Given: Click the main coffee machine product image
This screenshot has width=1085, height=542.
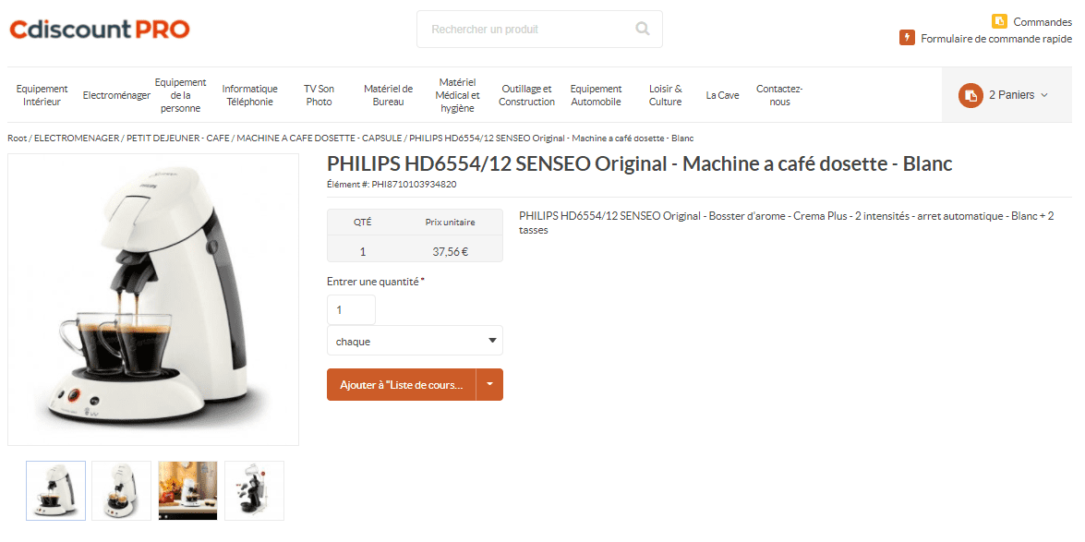Looking at the screenshot, I should (153, 300).
